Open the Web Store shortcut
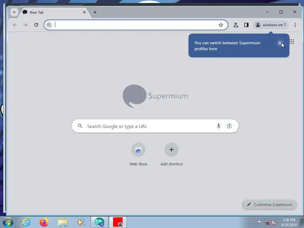304x228 pixels. 138,154
